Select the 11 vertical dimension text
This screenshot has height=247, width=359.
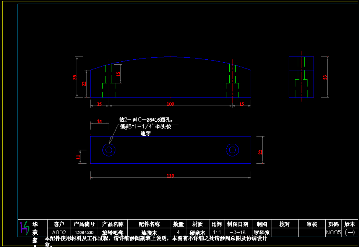(x=78, y=157)
